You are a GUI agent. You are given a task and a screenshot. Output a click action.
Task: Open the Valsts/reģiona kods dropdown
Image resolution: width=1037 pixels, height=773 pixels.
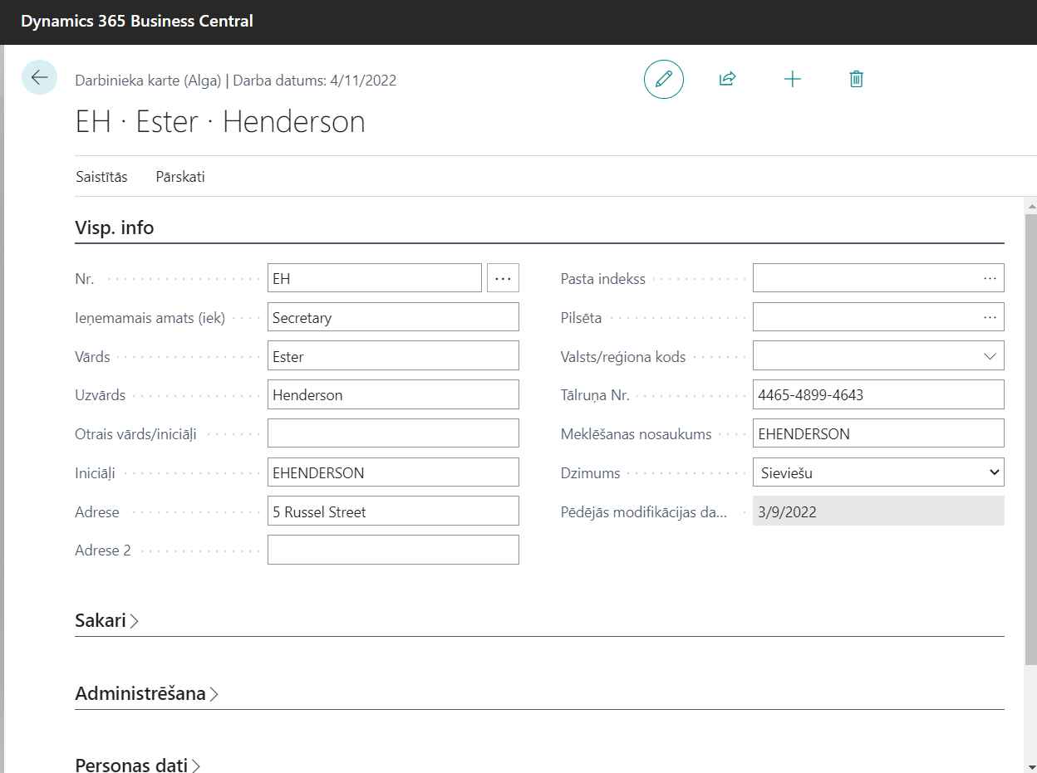pos(989,356)
